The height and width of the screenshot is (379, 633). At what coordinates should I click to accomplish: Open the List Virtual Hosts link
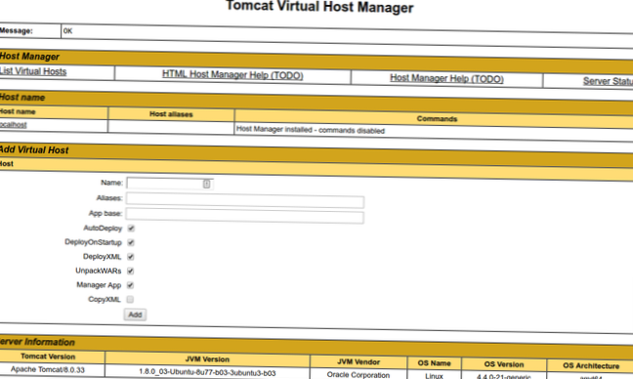point(33,71)
